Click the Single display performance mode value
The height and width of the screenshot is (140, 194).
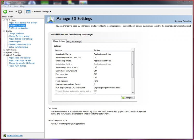point(107,88)
